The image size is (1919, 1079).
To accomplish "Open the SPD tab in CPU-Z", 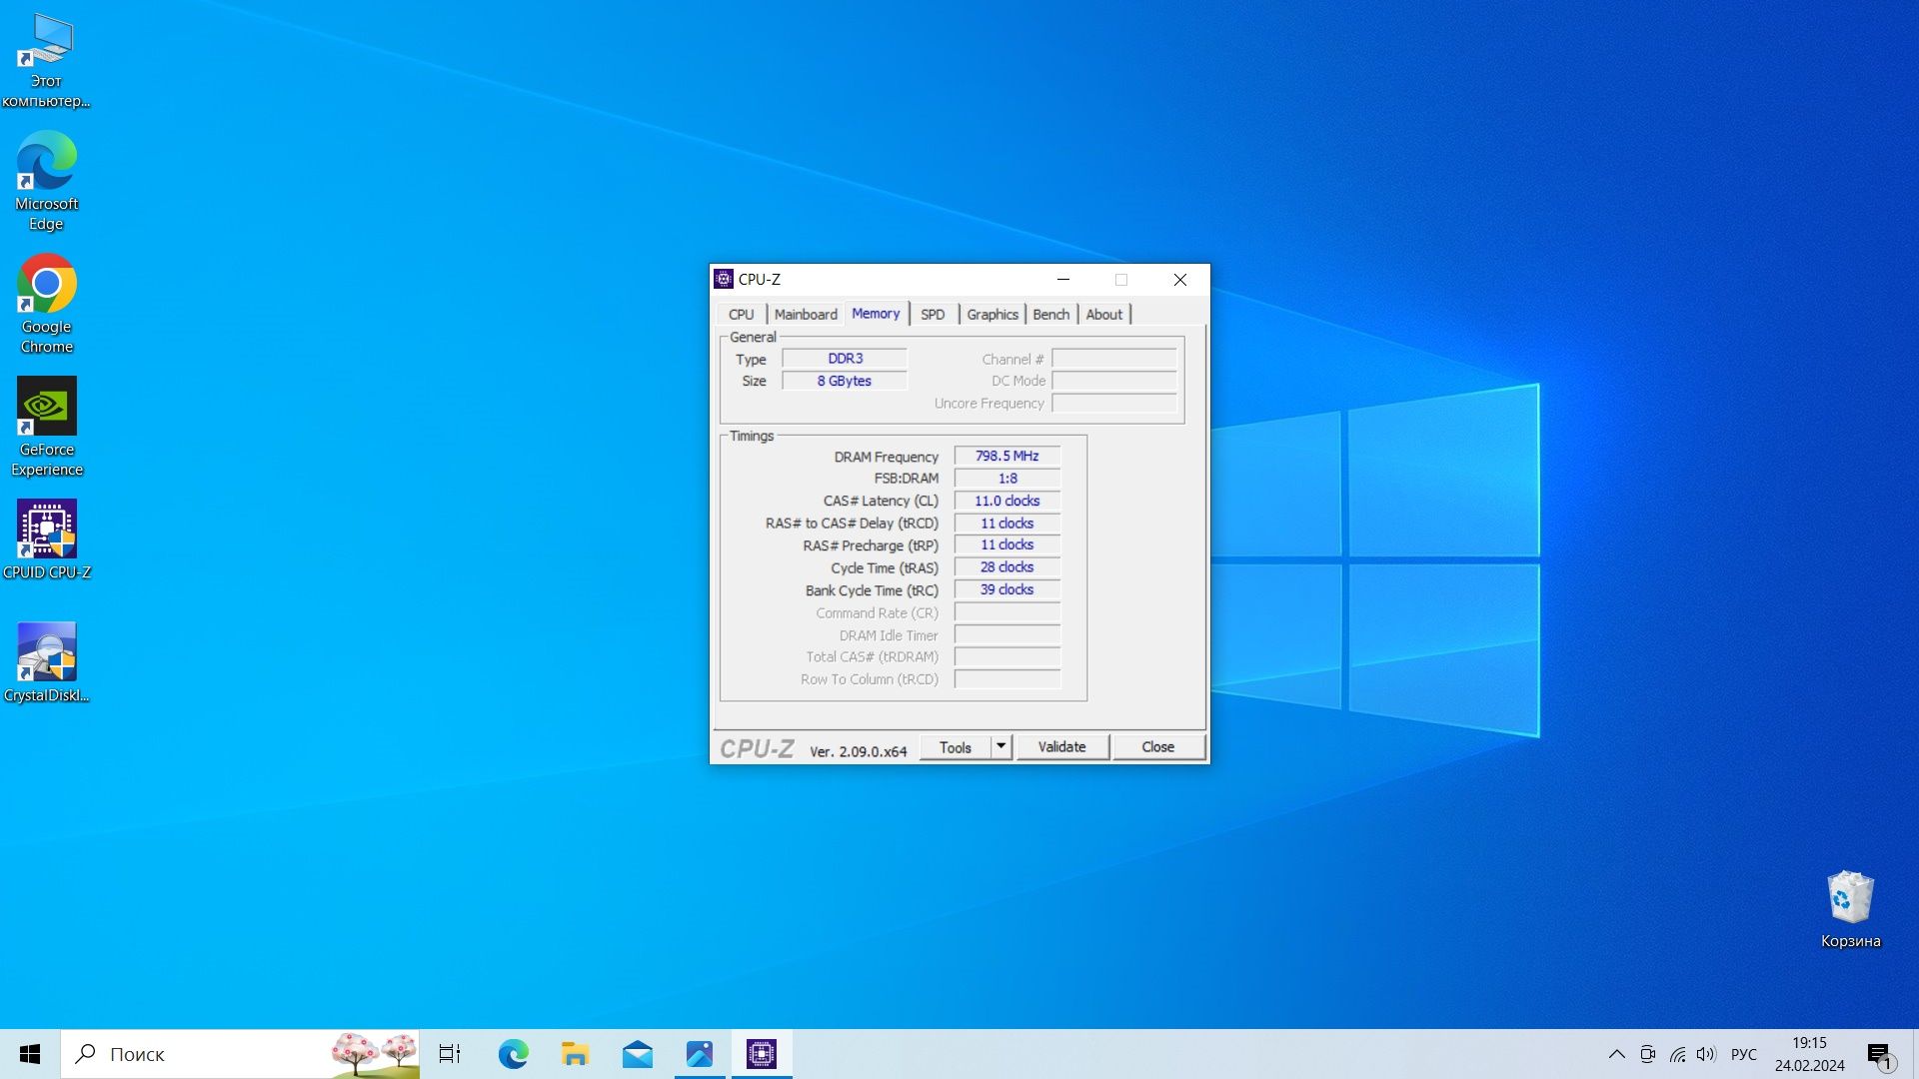I will (931, 314).
